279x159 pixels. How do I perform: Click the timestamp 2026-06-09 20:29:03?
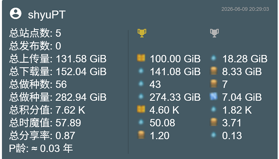point(245,9)
